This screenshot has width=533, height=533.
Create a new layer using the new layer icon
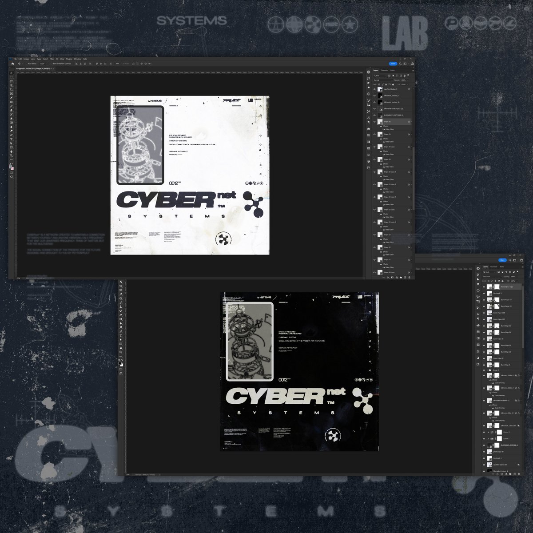coord(405,277)
